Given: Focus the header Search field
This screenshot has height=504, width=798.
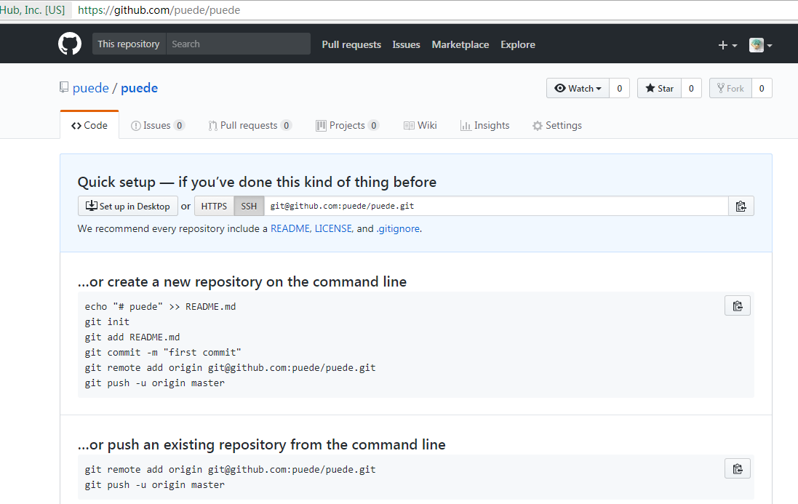Looking at the screenshot, I should tap(238, 44).
